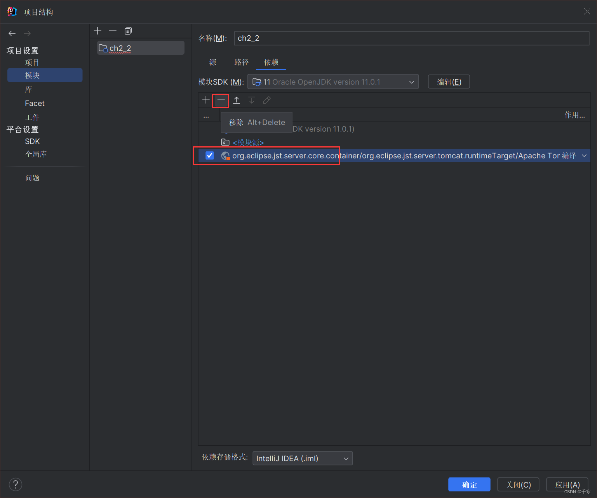Open scope dropdown for Tomcat library row
The width and height of the screenshot is (597, 498).
[x=584, y=156]
